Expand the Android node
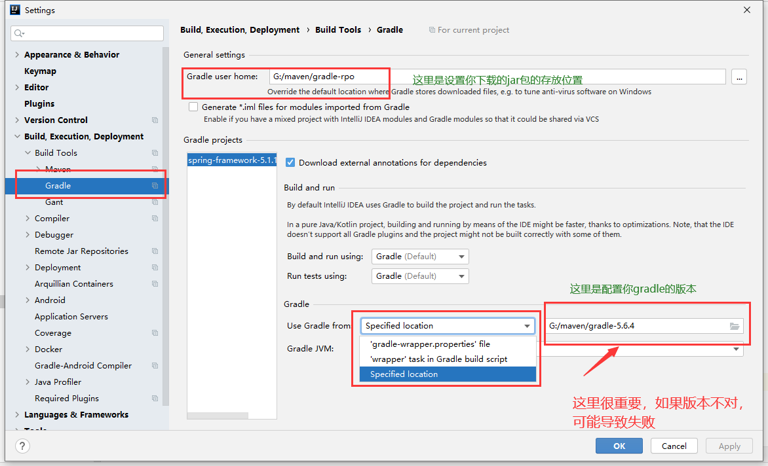This screenshot has height=466, width=768. pyautogui.click(x=28, y=300)
